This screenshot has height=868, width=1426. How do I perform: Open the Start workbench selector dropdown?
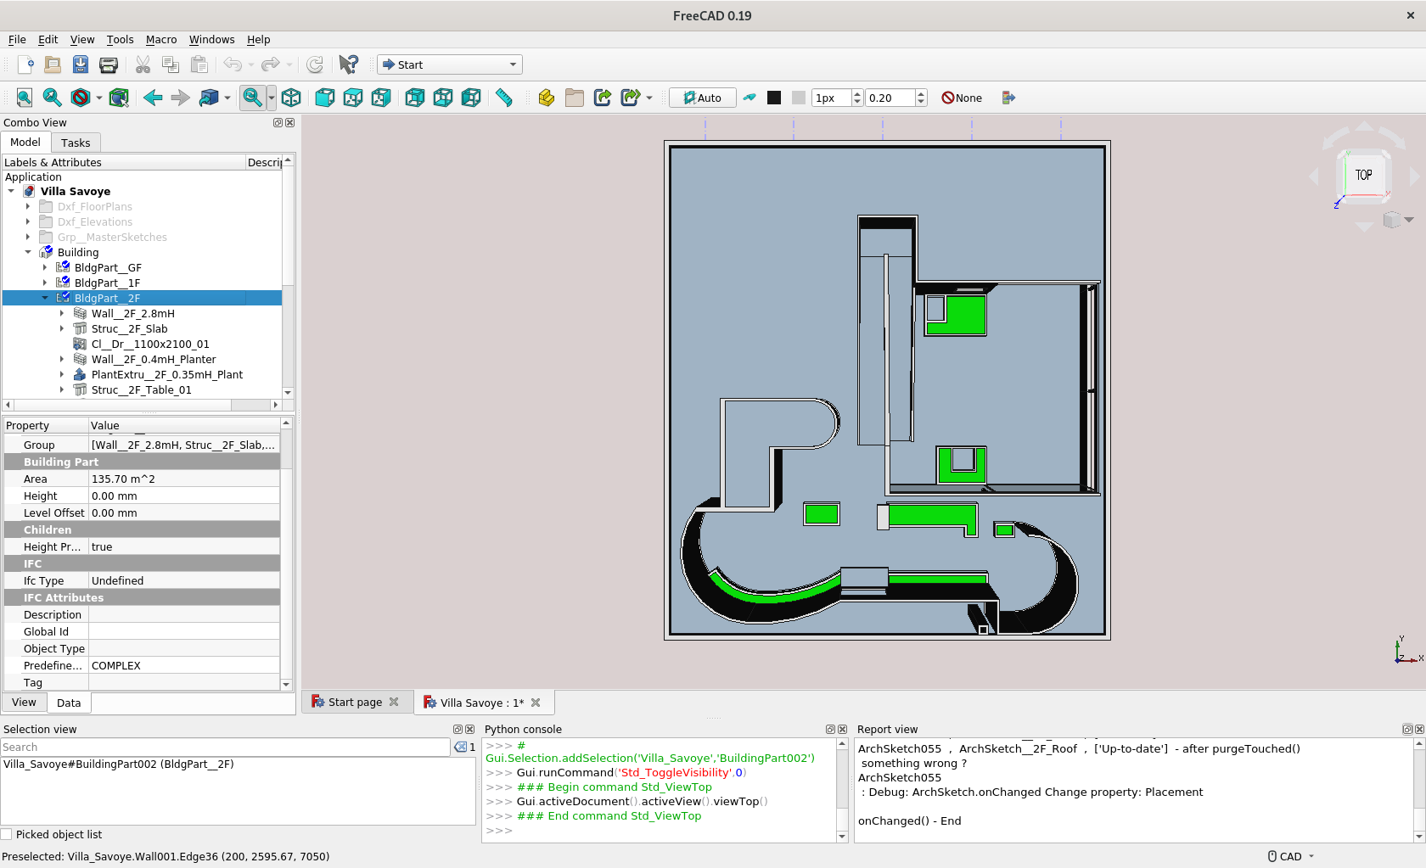(450, 64)
